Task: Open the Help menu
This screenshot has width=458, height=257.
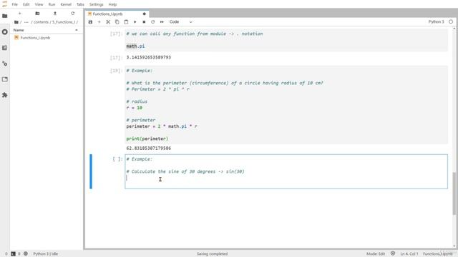Action: (x=112, y=4)
